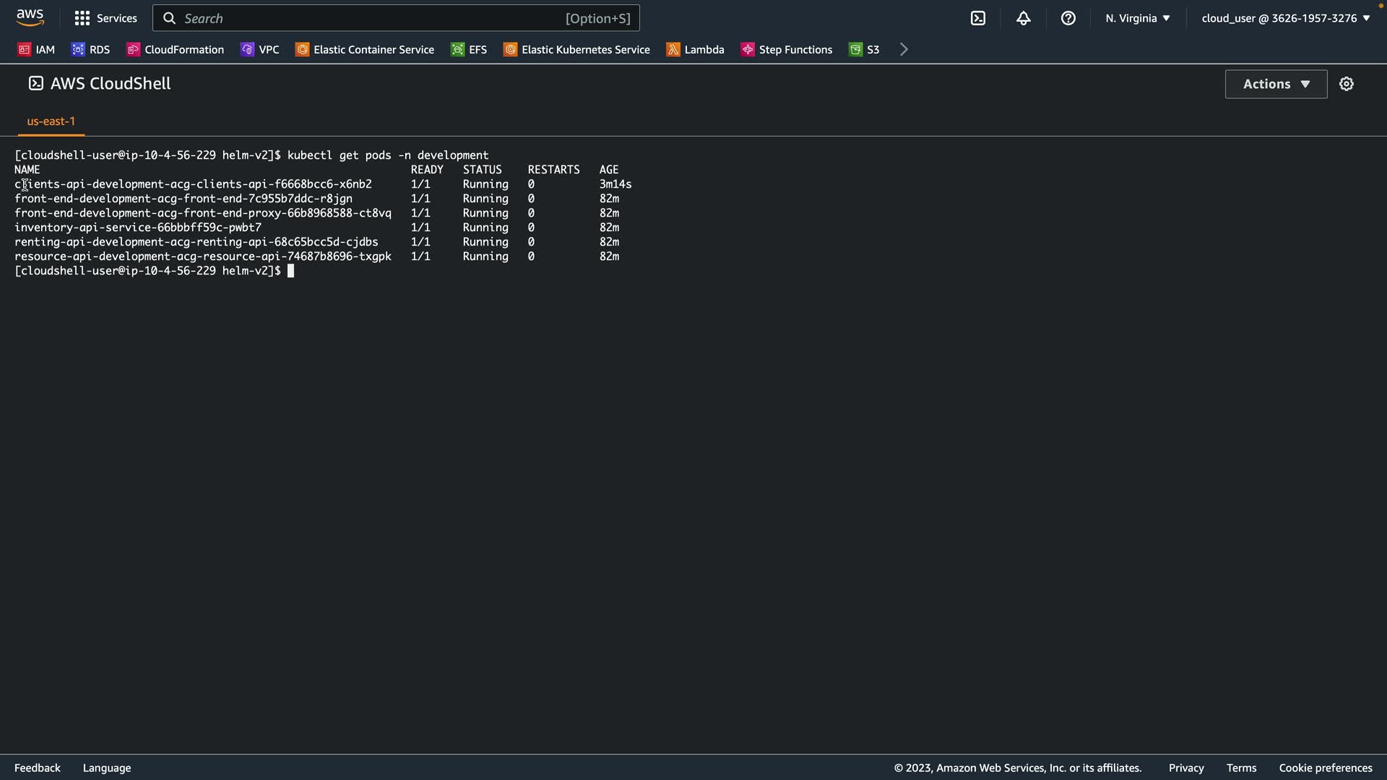
Task: Click the terminal prompt cursor line
Action: pyautogui.click(x=290, y=271)
